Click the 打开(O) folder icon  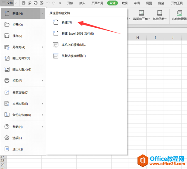(x=7, y=25)
